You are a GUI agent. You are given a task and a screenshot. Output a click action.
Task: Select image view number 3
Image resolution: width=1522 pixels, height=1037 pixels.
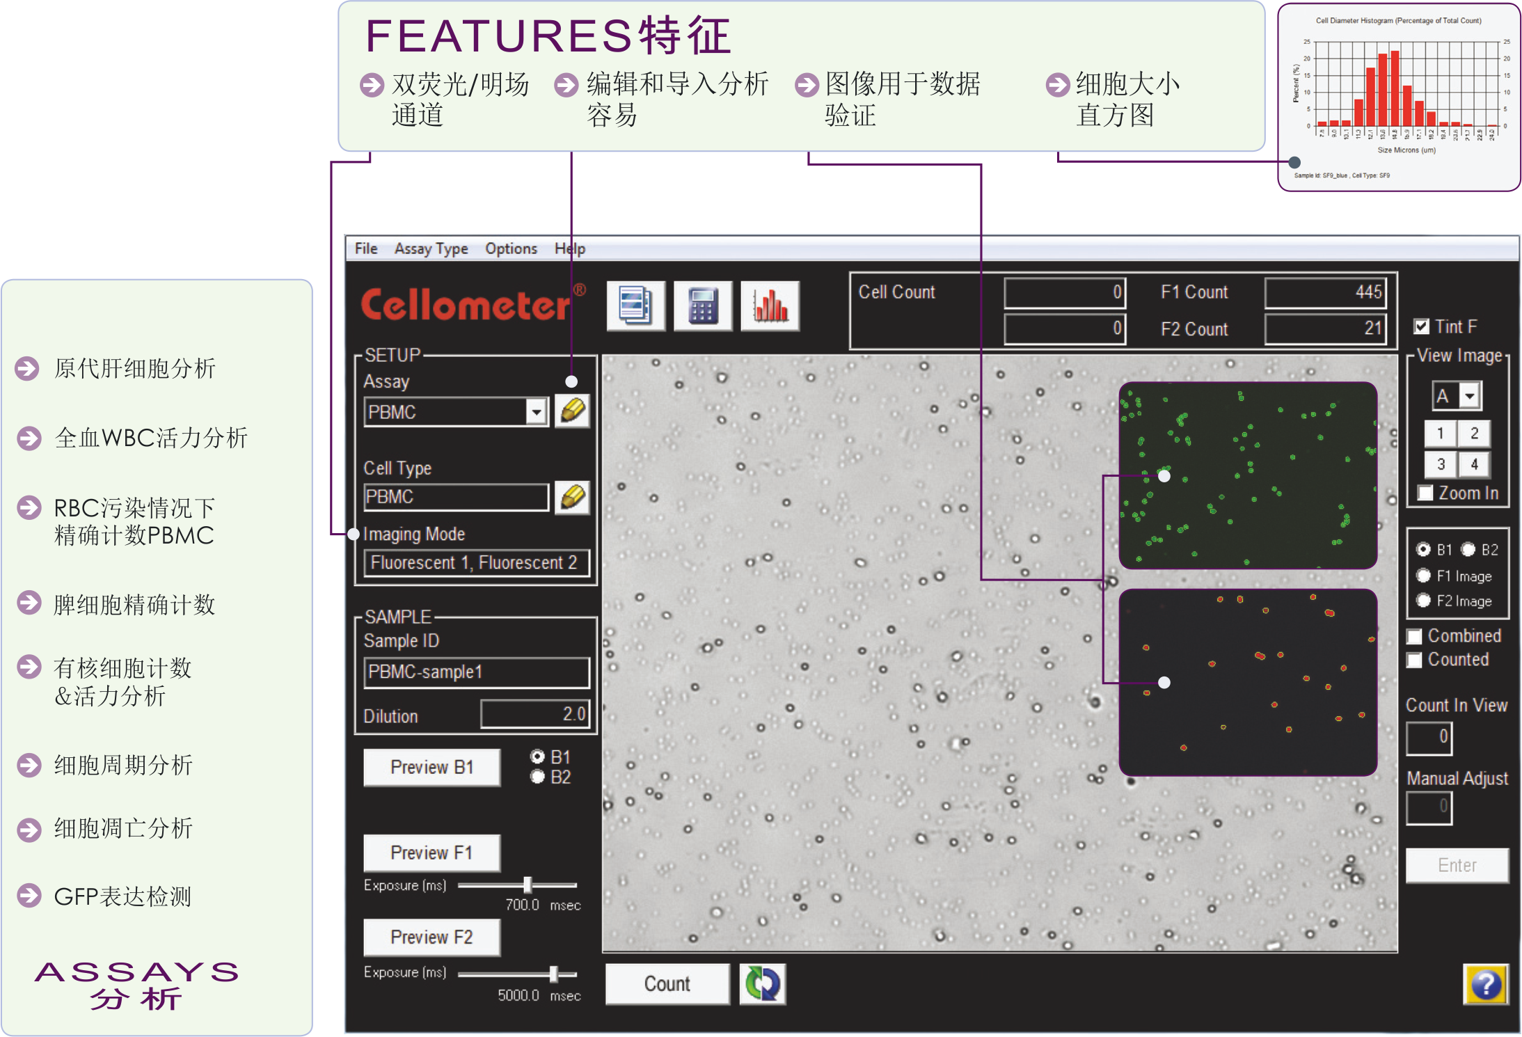pyautogui.click(x=1440, y=464)
